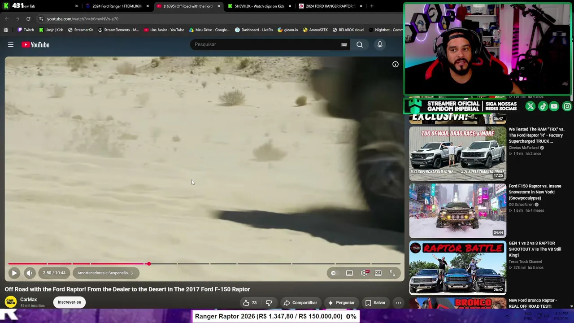Start voice search with the microphone
Image resolution: width=574 pixels, height=323 pixels.
(380, 44)
